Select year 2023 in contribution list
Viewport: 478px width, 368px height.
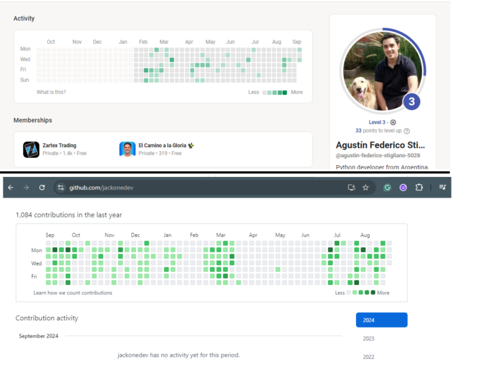(x=368, y=338)
